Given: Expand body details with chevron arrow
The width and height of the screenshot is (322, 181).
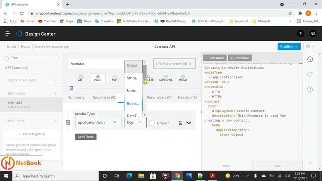Looking at the screenshot, I should click(189, 123).
